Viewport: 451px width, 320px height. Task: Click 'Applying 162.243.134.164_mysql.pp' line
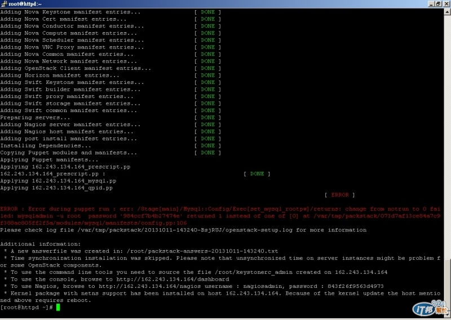pos(58,181)
